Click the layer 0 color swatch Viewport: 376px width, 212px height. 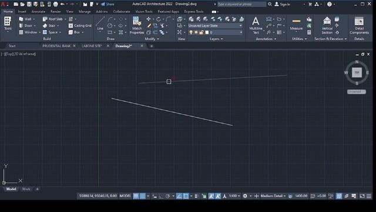(x=207, y=32)
